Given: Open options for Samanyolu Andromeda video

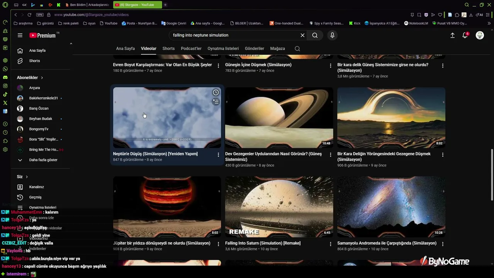Looking at the screenshot, I should pyautogui.click(x=443, y=244).
